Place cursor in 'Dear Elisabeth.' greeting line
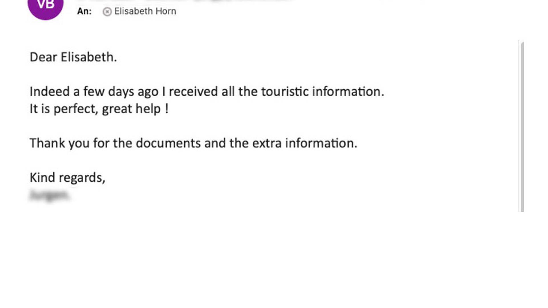 click(x=73, y=57)
